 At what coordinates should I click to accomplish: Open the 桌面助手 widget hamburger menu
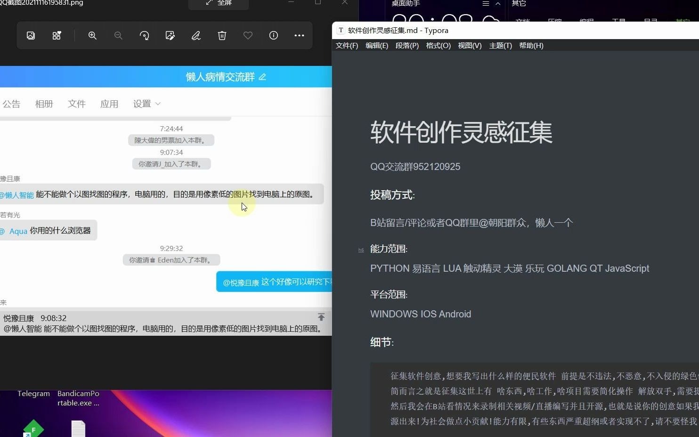[x=486, y=3]
